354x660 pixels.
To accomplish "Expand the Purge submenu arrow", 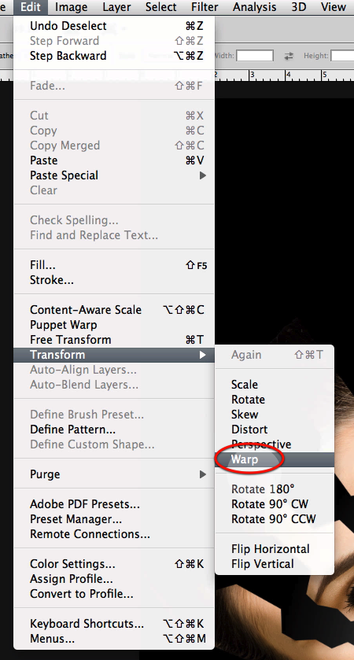I will click(203, 474).
